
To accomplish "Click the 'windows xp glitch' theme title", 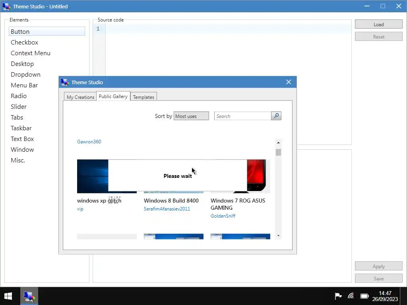I will pos(99,201).
